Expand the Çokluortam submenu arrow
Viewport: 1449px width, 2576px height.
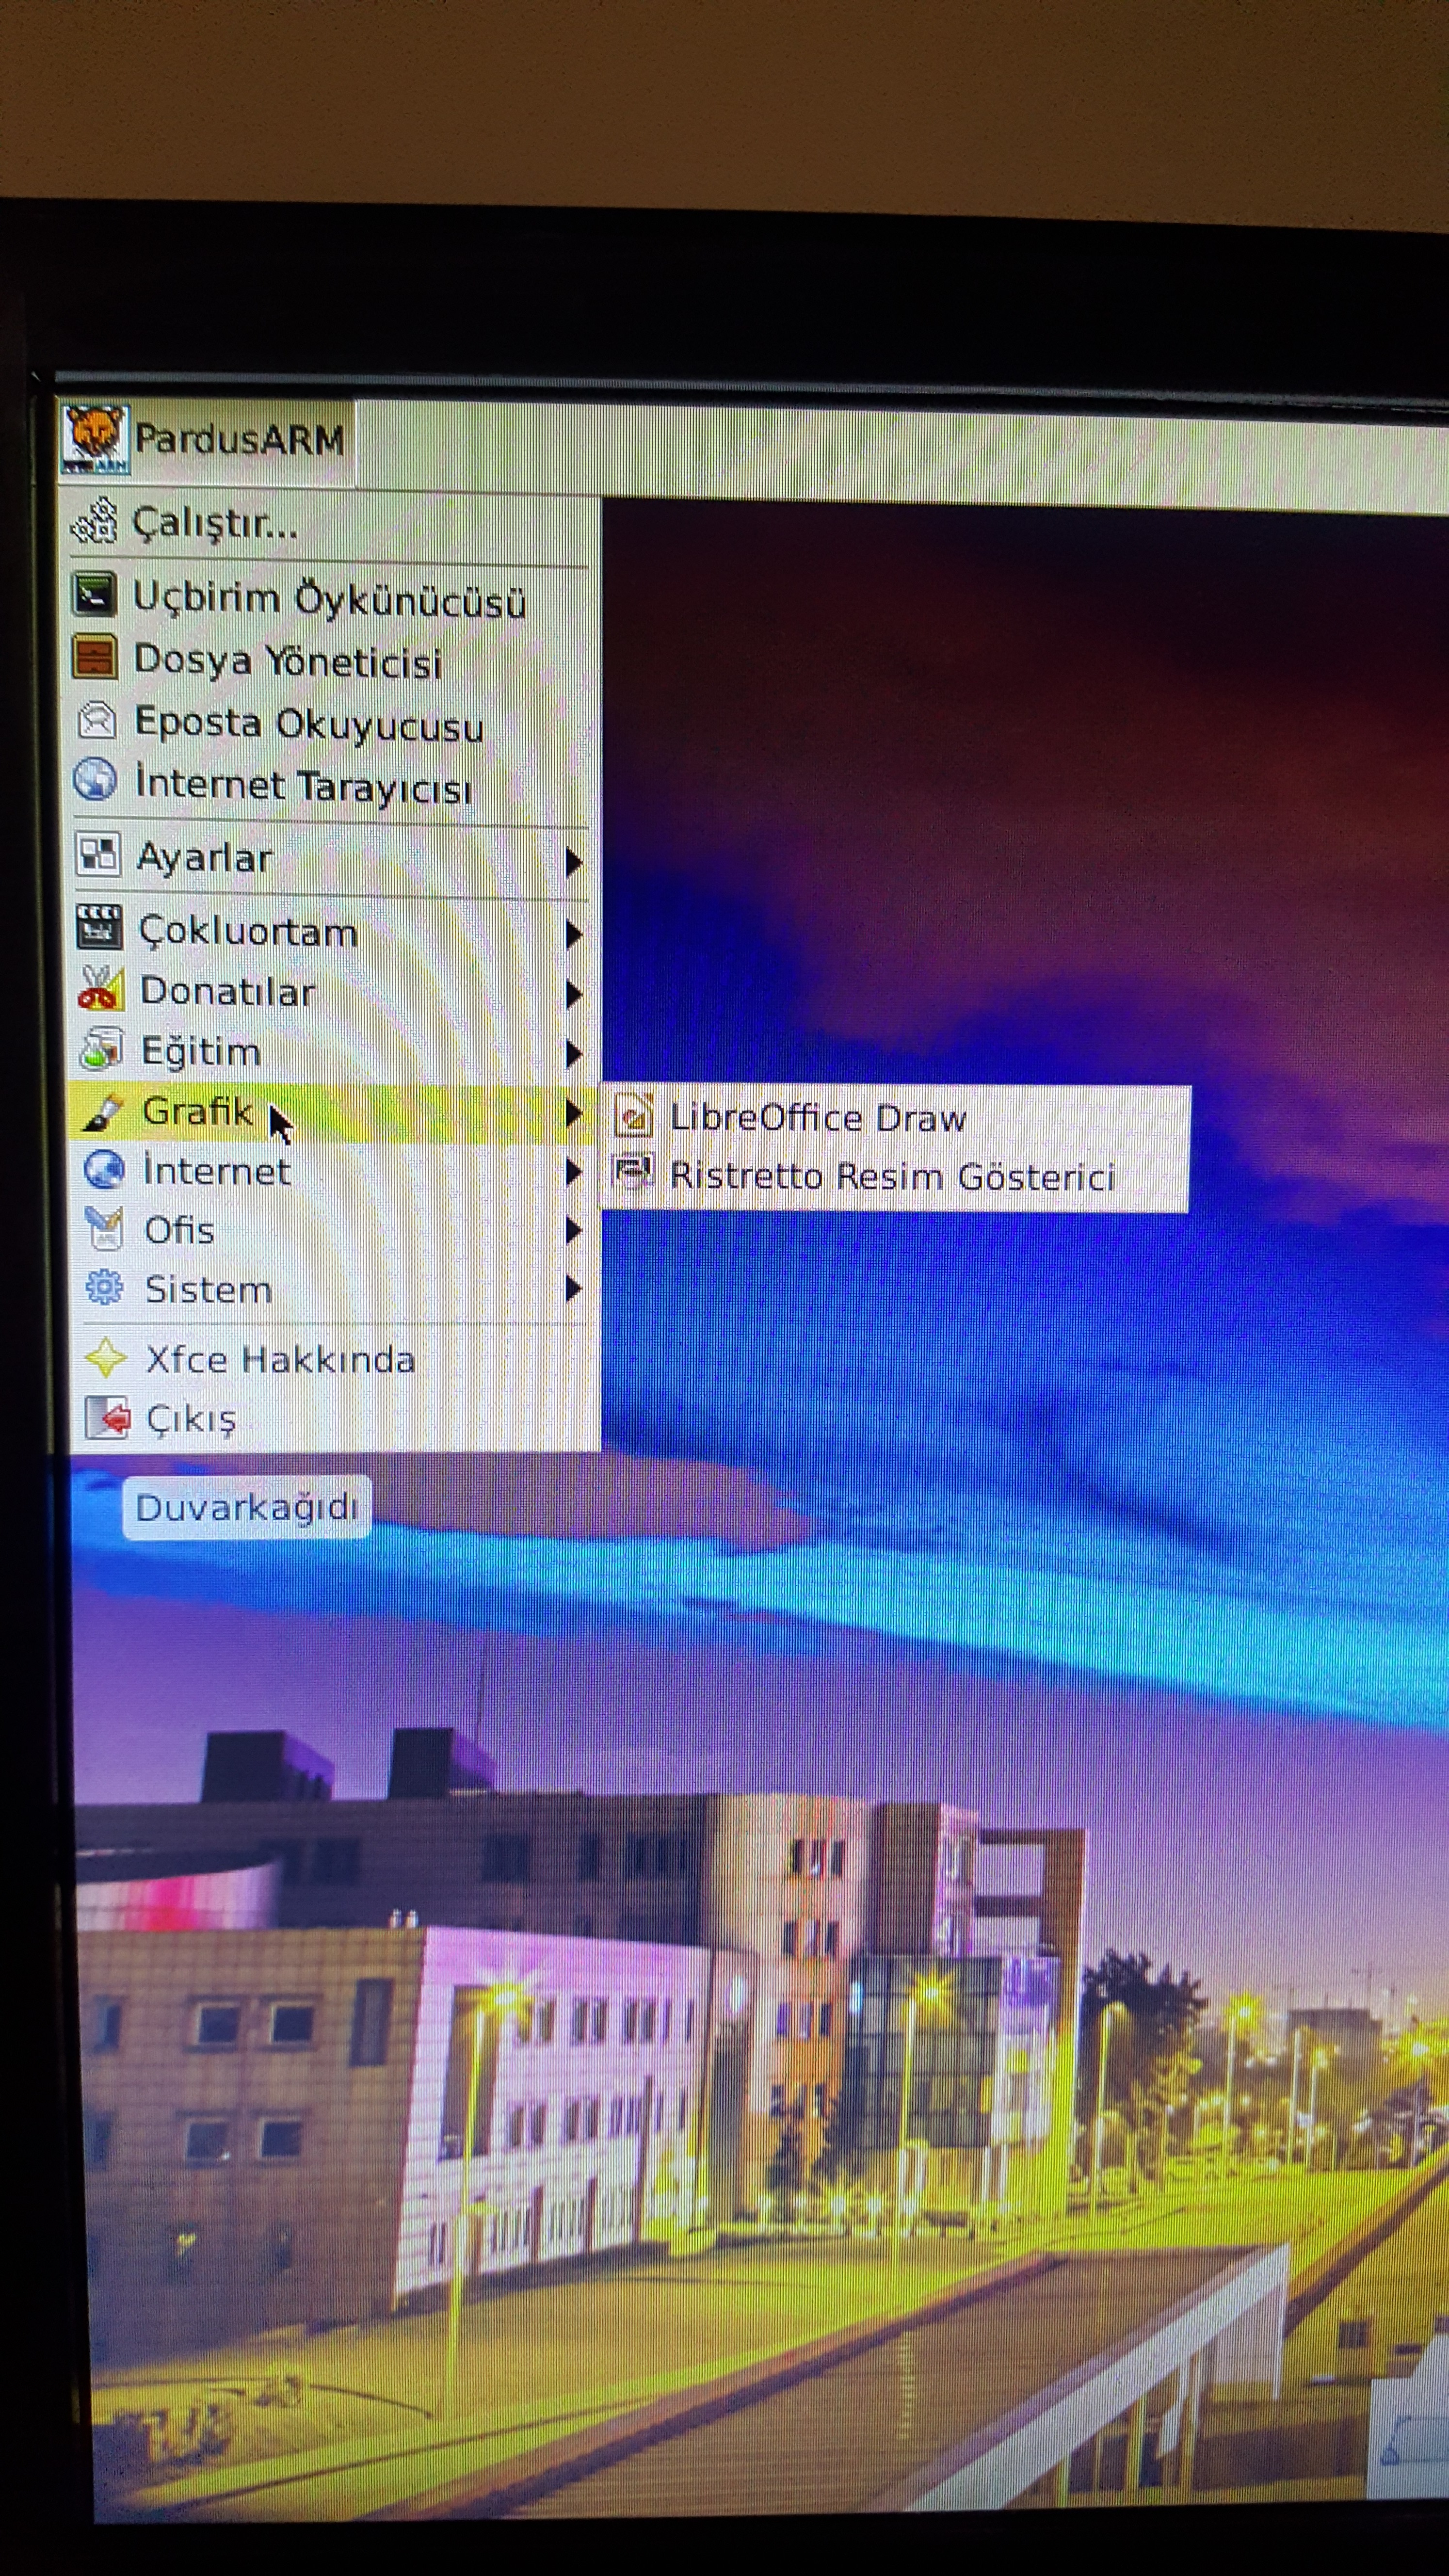573,934
